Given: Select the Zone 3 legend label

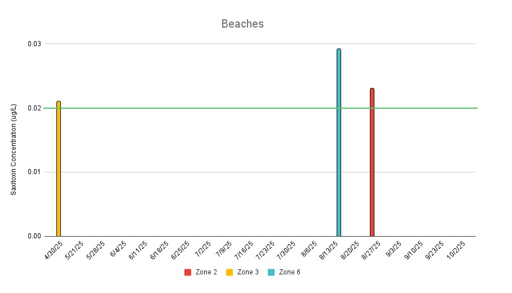Looking at the screenshot, I should [248, 273].
